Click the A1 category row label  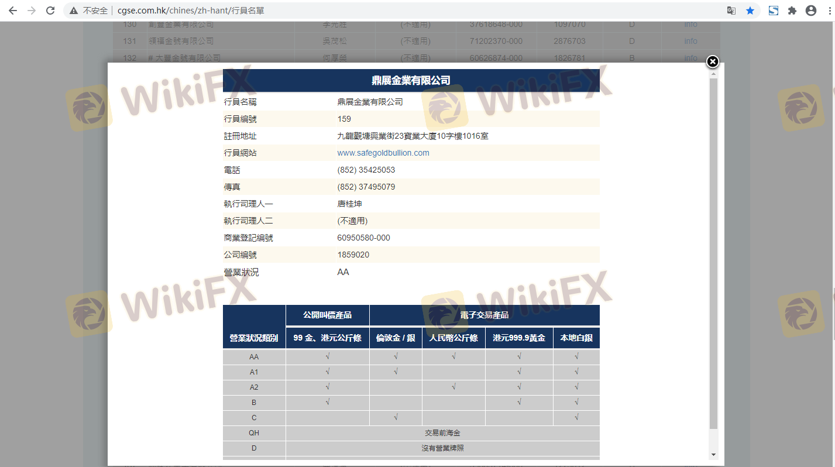254,372
